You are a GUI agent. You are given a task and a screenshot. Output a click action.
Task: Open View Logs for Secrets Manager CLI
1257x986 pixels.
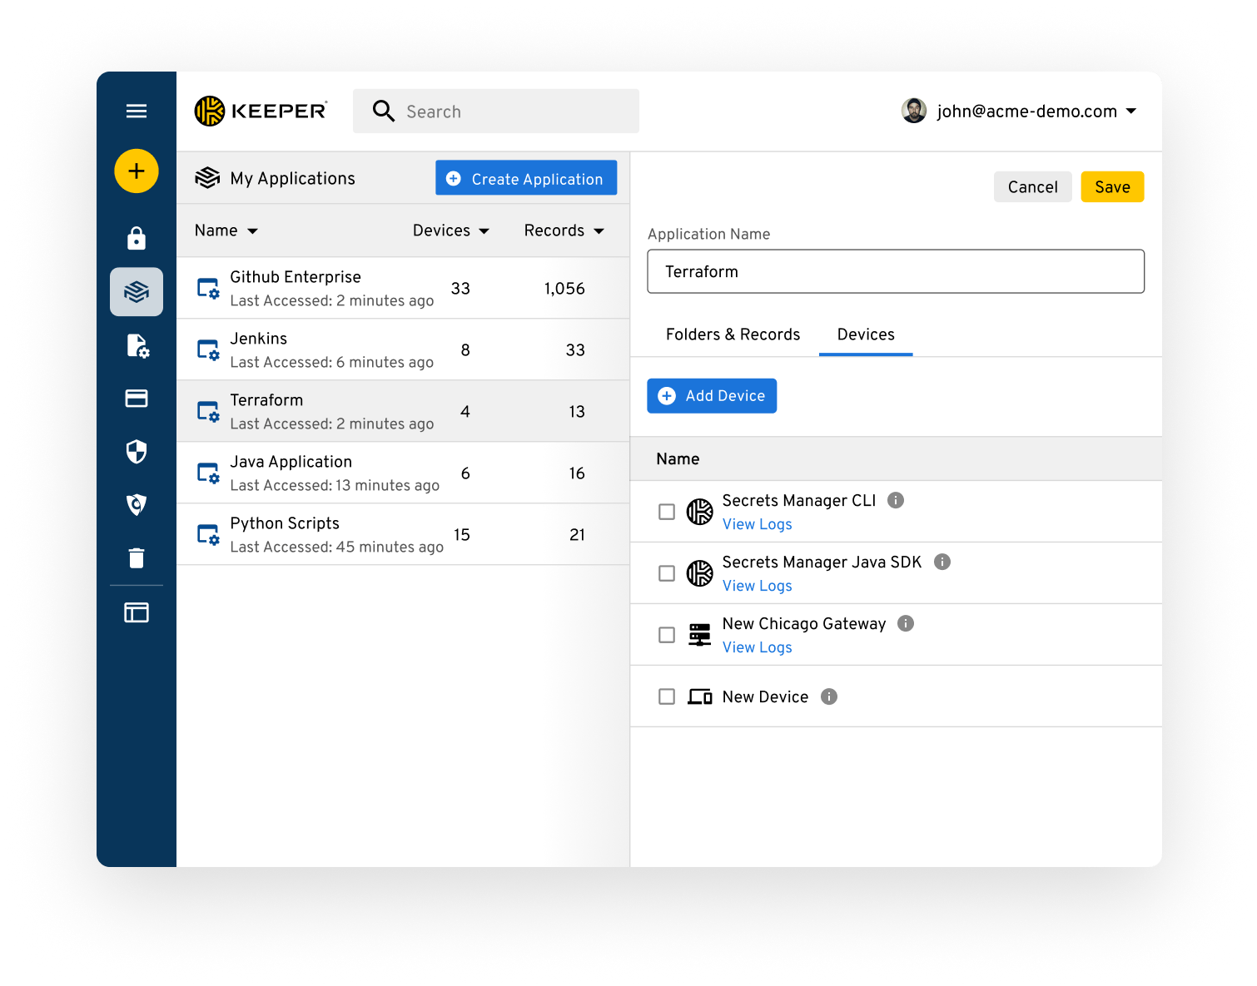coord(758,524)
